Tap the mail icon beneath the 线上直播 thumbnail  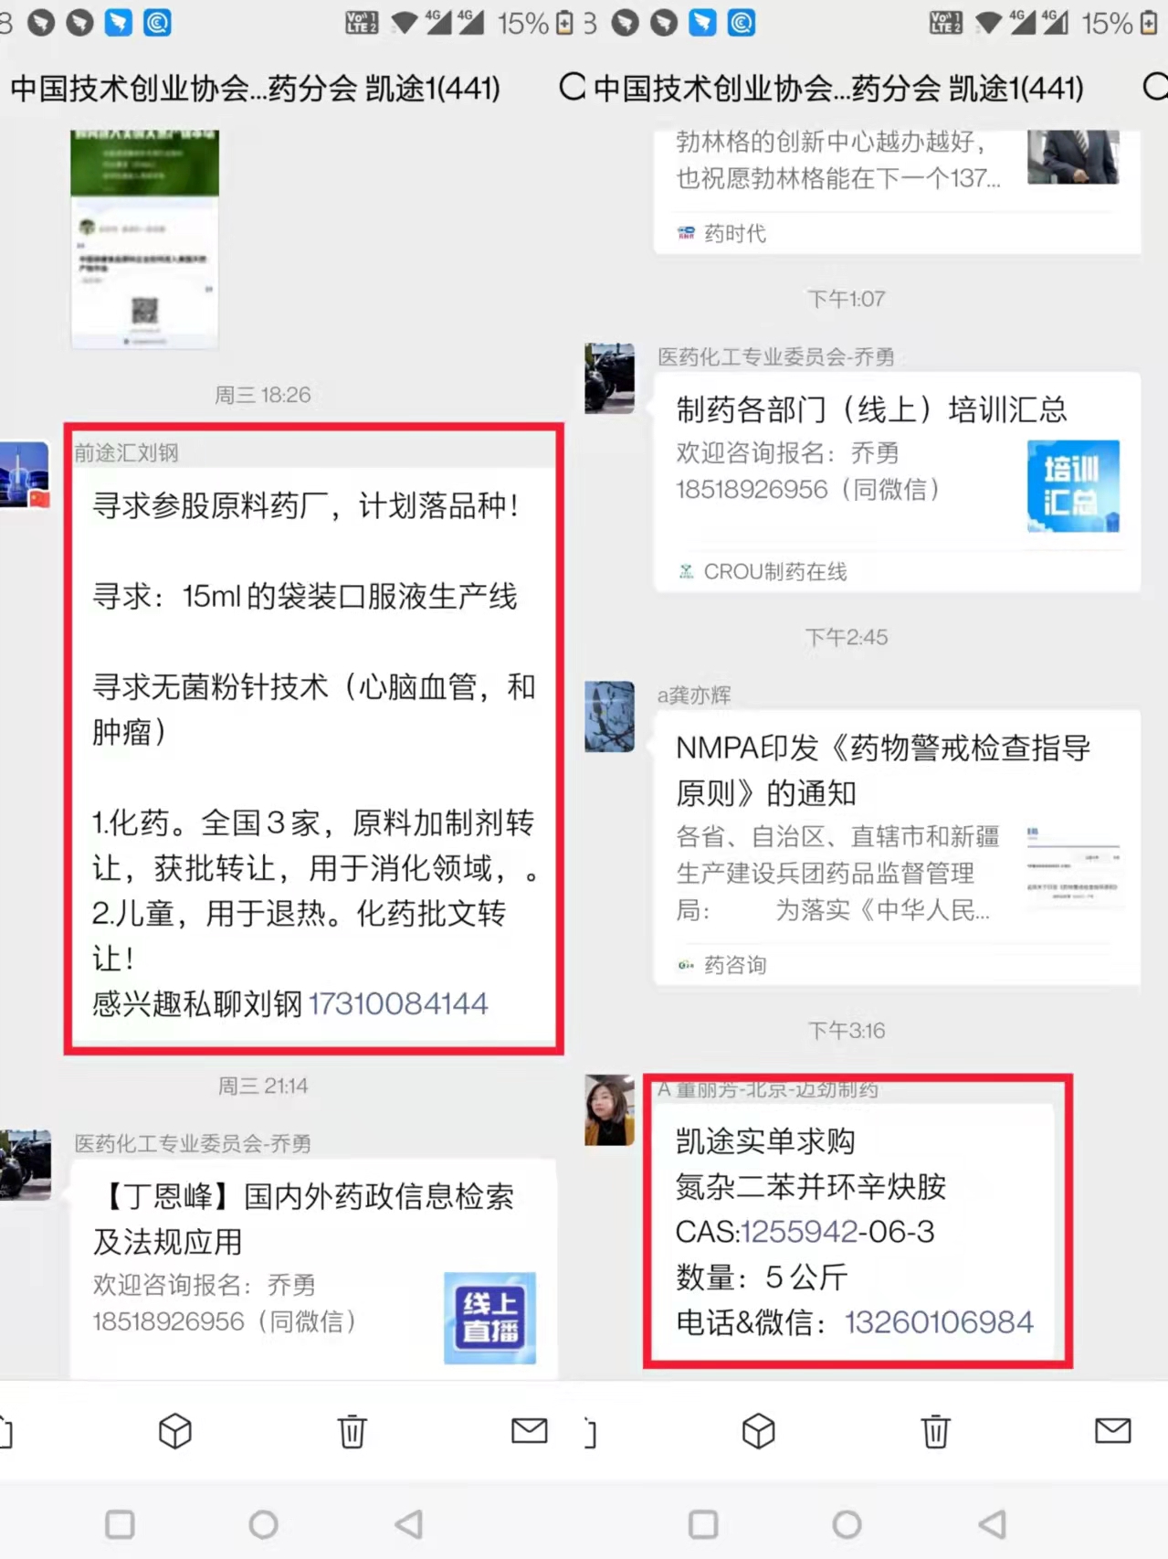click(x=529, y=1430)
